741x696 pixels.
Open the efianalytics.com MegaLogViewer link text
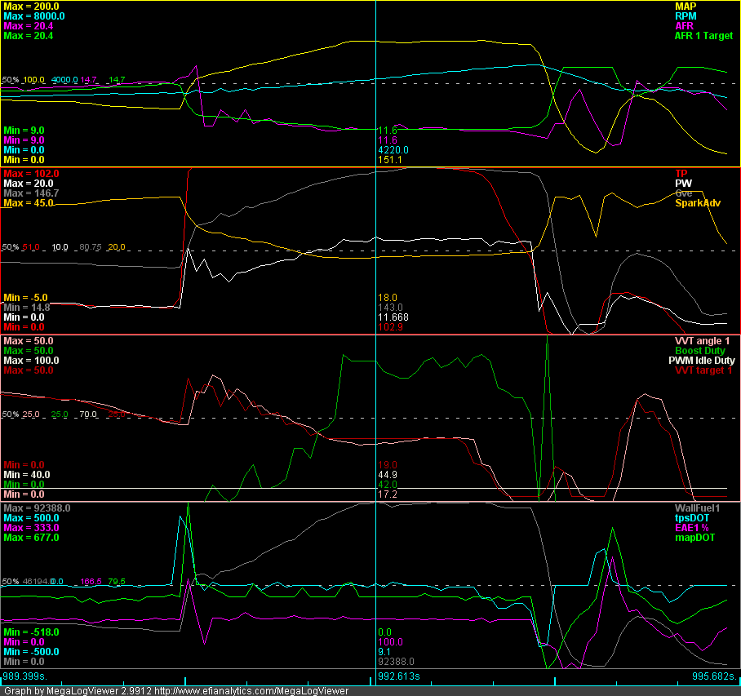(251, 691)
